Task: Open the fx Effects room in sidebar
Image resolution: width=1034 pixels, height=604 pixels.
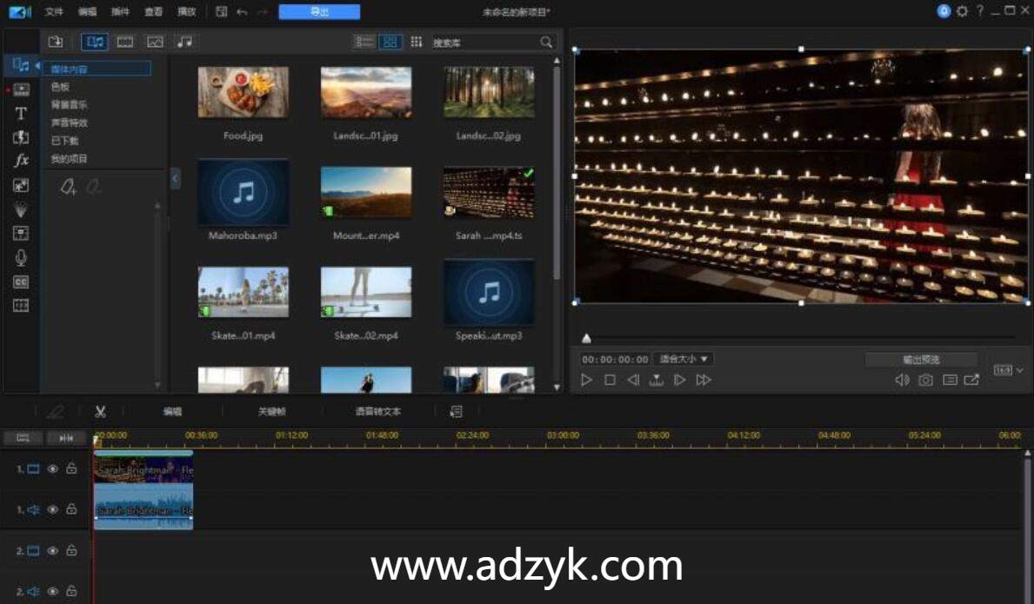Action: 22,161
